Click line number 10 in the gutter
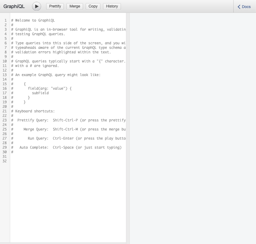This screenshot has height=244, width=256. click(x=5, y=61)
